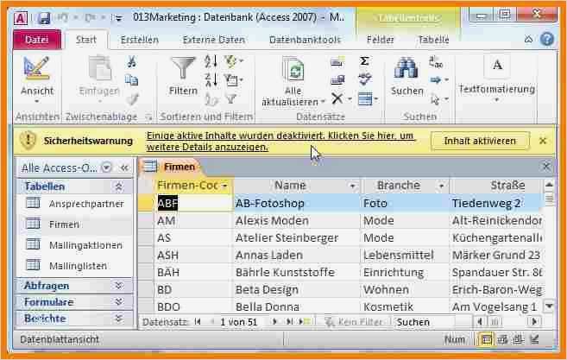Switch to Externe Daten tab

[214, 40]
